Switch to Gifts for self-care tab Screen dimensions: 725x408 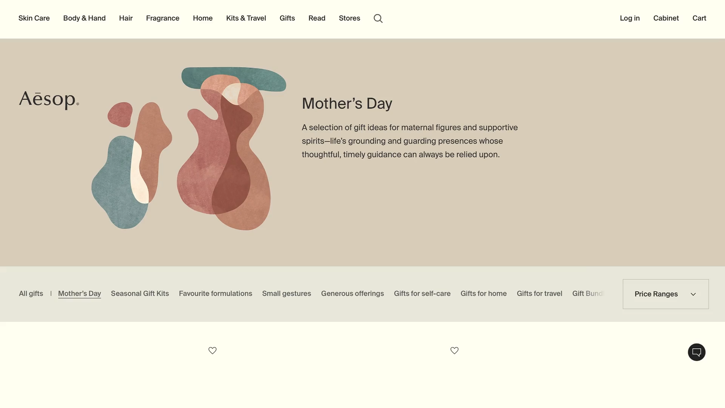pos(422,294)
